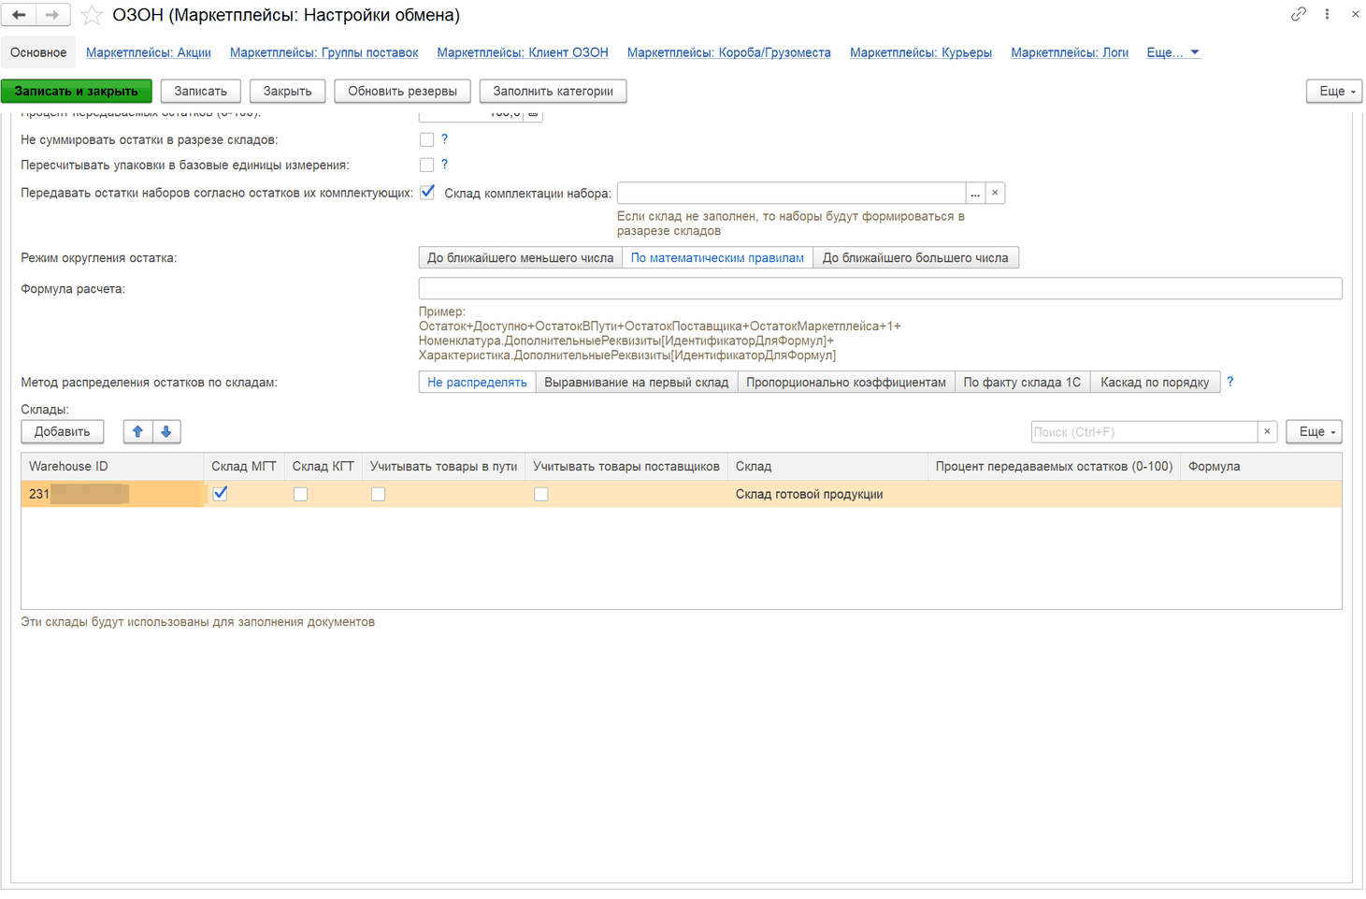Screen dimensions: 1366x899
Task: Select Пропорционально коэффициентам distribution method
Action: point(846,382)
